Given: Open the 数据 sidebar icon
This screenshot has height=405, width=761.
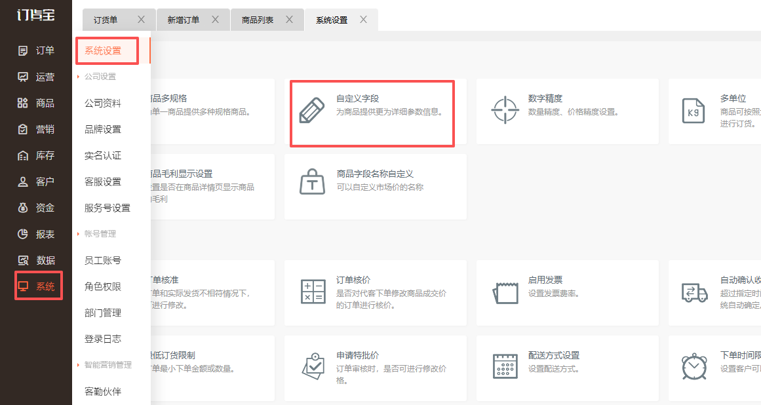Looking at the screenshot, I should [23, 260].
